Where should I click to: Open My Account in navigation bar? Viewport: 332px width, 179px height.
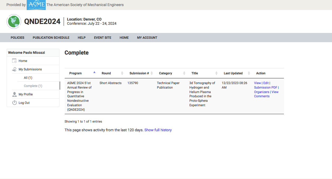(147, 38)
